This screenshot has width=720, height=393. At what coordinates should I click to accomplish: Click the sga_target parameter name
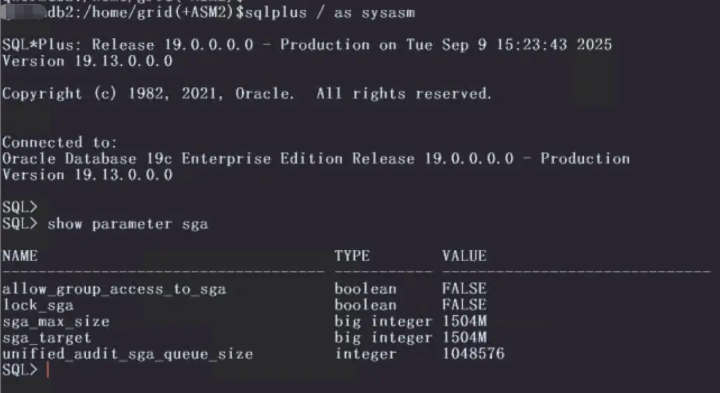(x=46, y=338)
